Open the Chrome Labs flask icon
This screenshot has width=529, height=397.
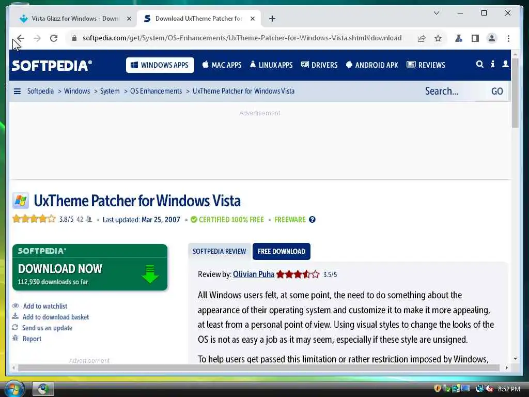pos(459,38)
